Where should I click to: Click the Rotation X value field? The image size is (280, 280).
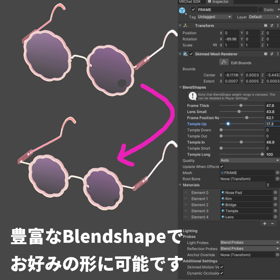(x=232, y=39)
